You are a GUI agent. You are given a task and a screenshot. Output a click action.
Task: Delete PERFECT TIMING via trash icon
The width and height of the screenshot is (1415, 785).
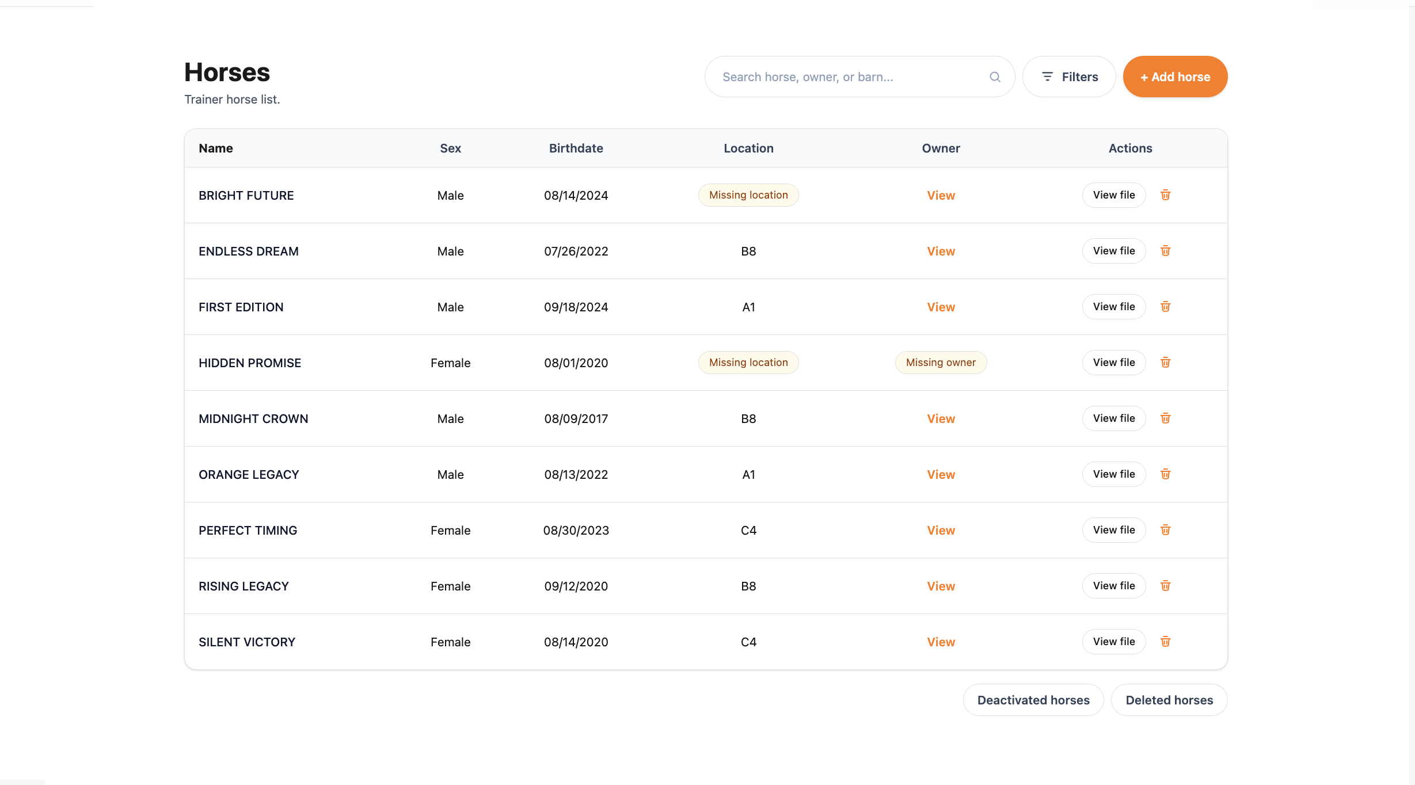coord(1165,530)
